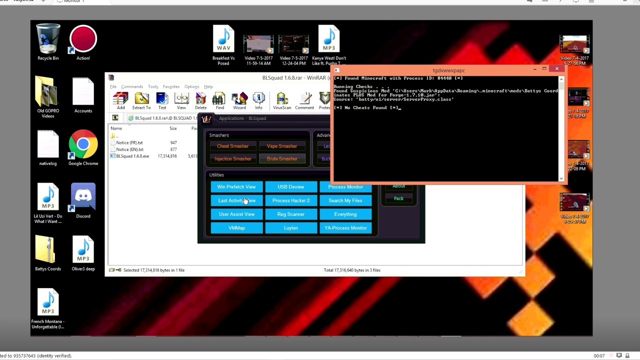Click the Test archive icon in WinRAR
This screenshot has width=640, height=360.
point(162,100)
